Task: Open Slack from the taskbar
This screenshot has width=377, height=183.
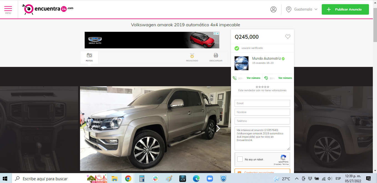Action: pyautogui.click(x=155, y=179)
